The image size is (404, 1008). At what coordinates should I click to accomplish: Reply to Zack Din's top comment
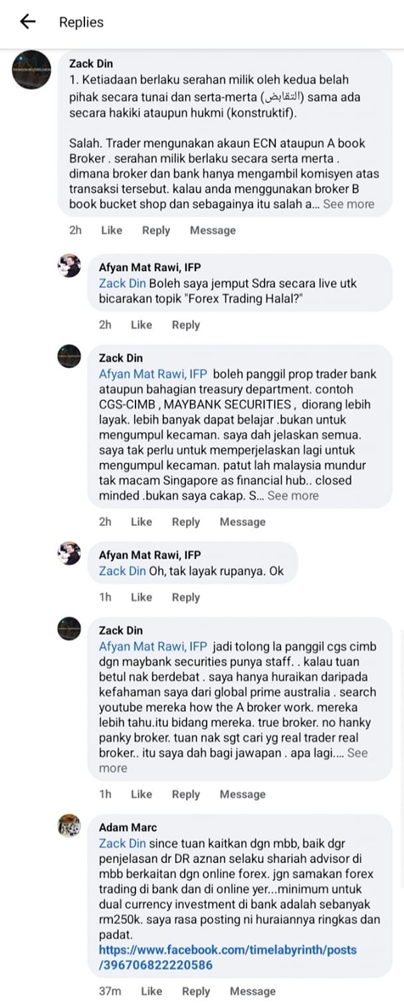tap(156, 230)
